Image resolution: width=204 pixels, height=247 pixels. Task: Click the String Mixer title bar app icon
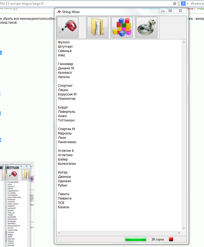(59, 12)
